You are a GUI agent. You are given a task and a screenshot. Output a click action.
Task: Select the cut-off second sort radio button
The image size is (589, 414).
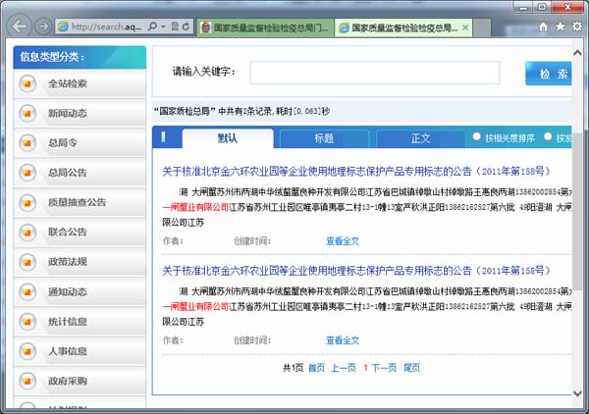[548, 137]
